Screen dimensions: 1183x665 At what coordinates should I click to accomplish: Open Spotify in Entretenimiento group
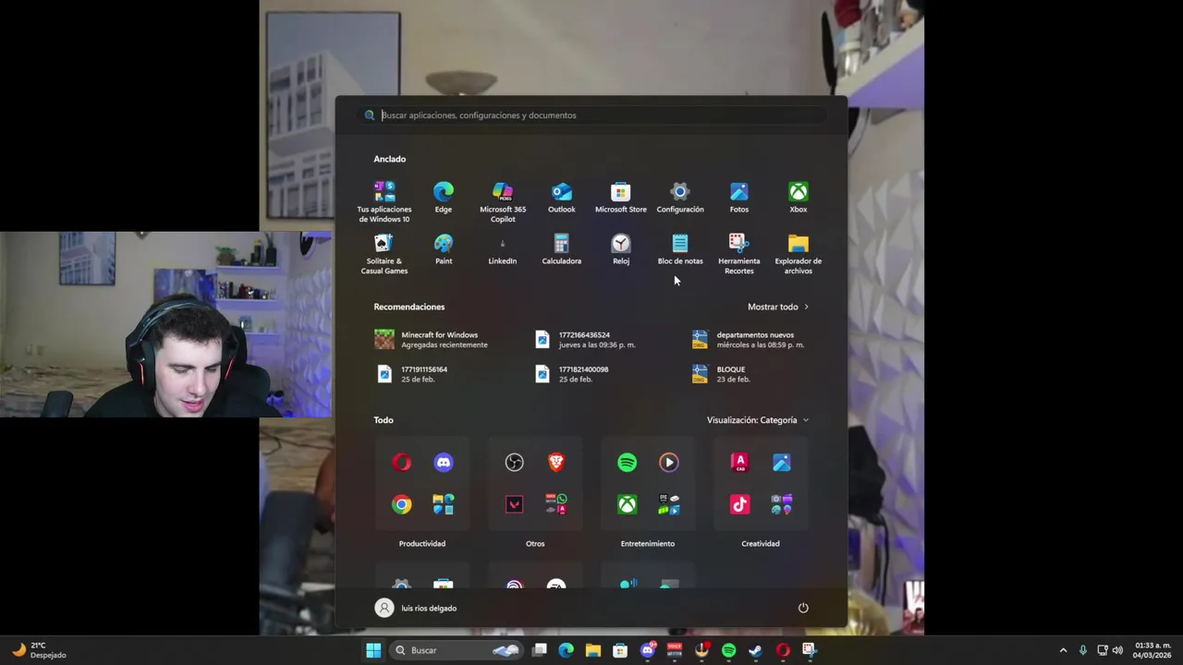point(627,463)
